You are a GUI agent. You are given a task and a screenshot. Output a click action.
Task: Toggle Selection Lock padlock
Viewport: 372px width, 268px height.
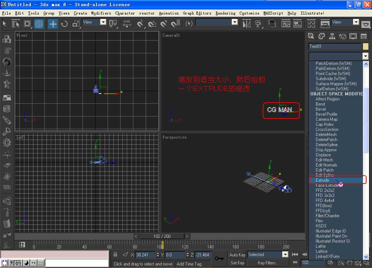pyautogui.click(x=115, y=255)
